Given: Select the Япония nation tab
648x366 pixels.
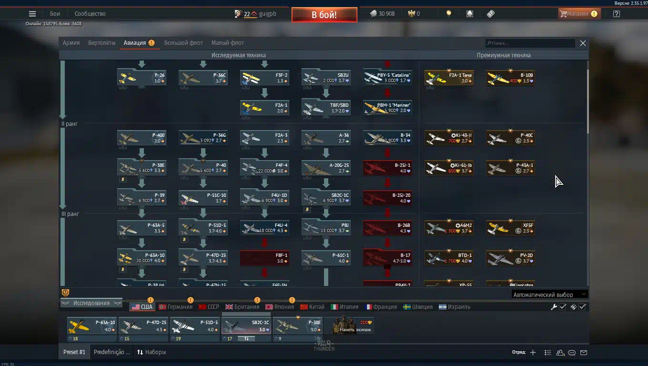Looking at the screenshot, I should (280, 307).
